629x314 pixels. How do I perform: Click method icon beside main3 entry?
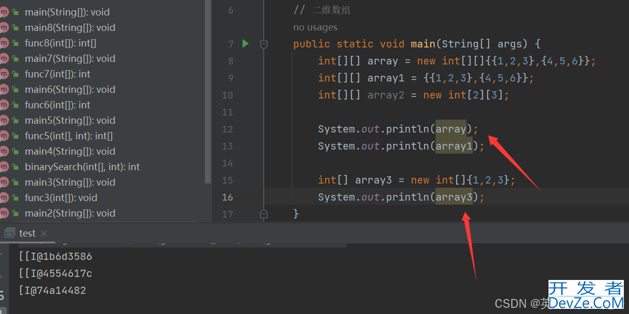[x=4, y=182]
